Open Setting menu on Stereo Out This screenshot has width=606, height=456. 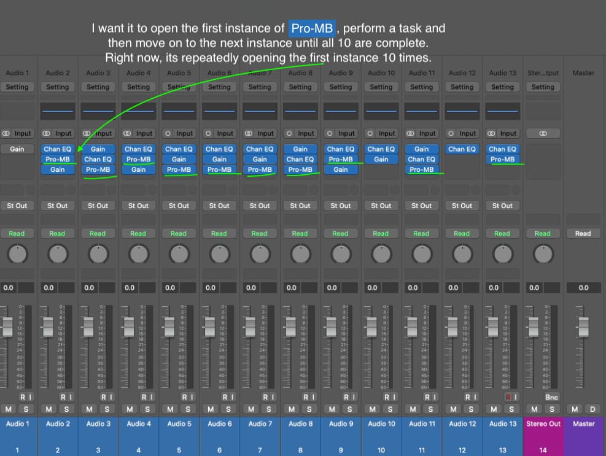point(543,87)
